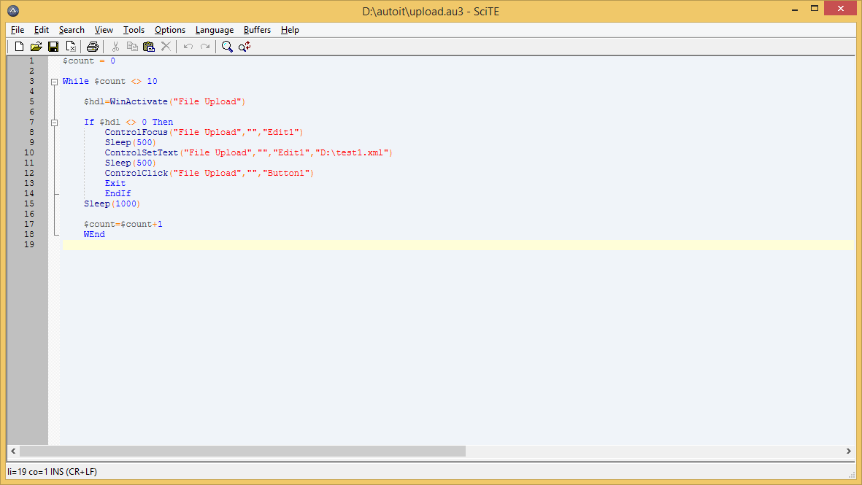Click the horizontal scrollbar thumb
This screenshot has width=862, height=485.
pos(241,451)
